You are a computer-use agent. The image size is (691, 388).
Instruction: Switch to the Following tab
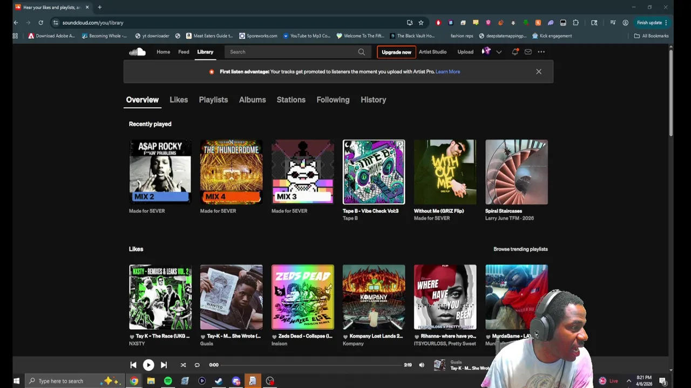pos(333,100)
